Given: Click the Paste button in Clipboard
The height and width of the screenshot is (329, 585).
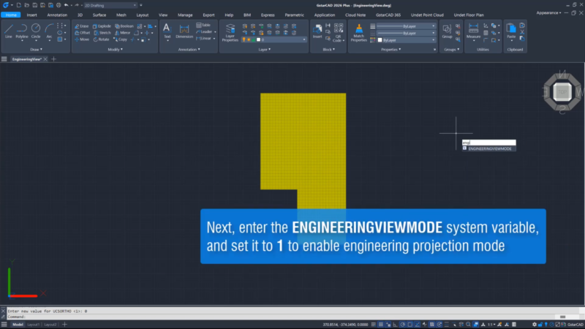Looking at the screenshot, I should [x=510, y=31].
